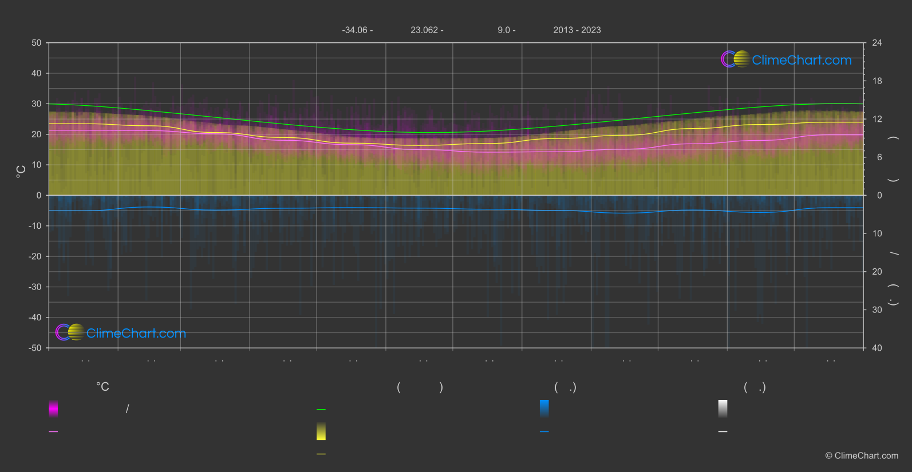This screenshot has height=472, width=912.
Task: Click the © ClimeChart.com copyright text
Action: coord(862,456)
